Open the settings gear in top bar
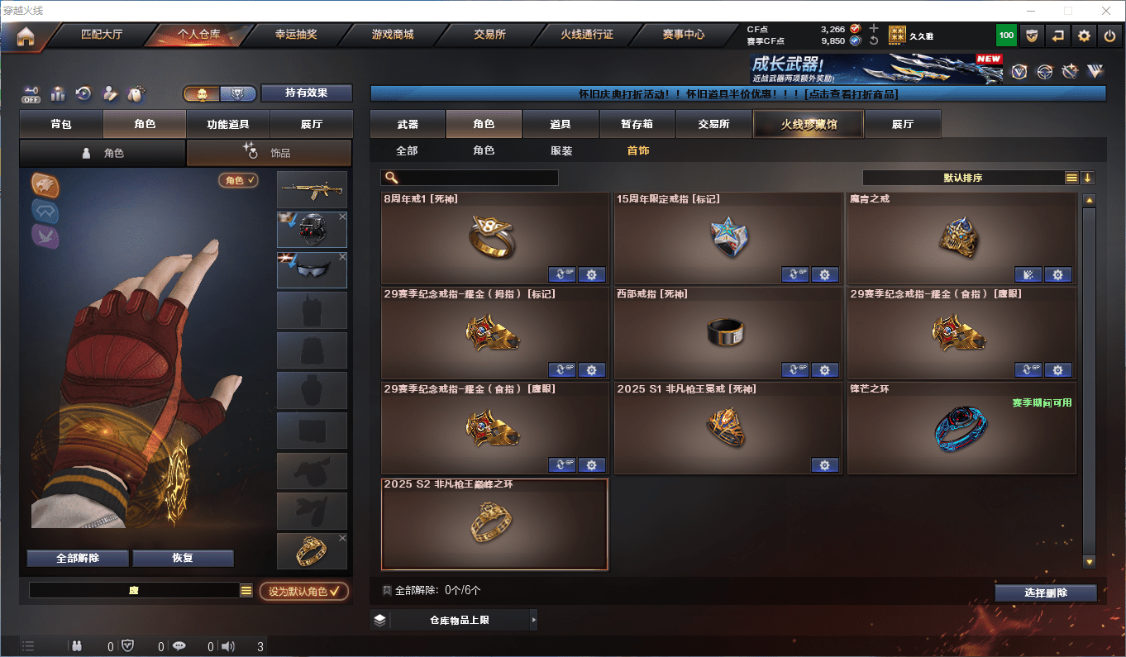1126x657 pixels. 1084,36
